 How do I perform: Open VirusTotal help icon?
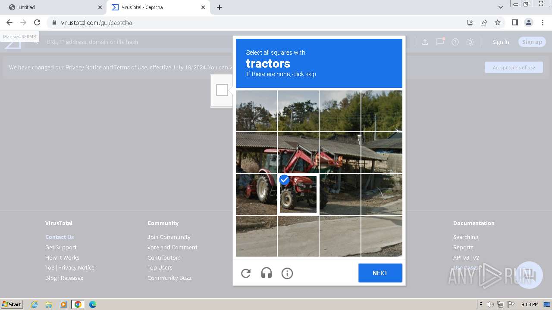point(455,42)
